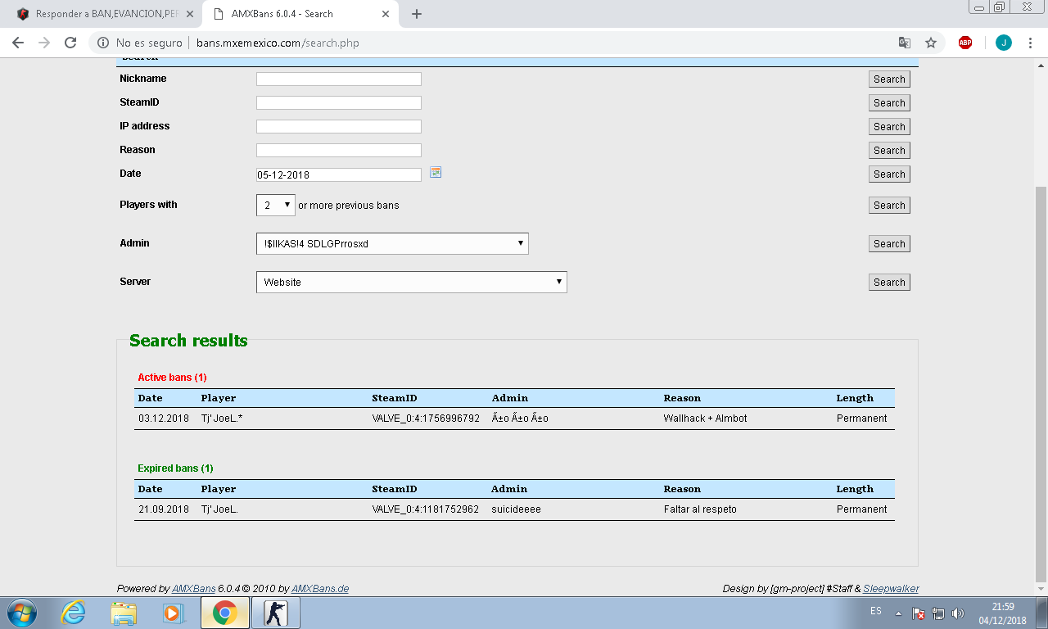Open the Sleepwalker designer link

coord(891,589)
